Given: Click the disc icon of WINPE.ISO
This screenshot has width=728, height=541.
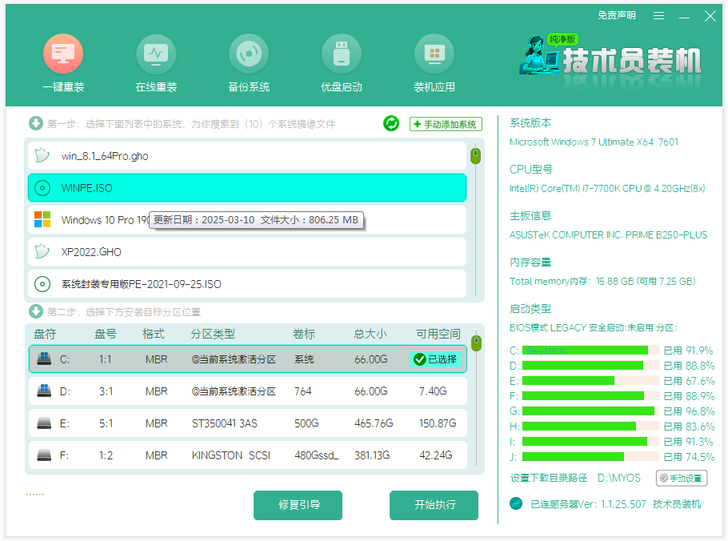Looking at the screenshot, I should [42, 188].
